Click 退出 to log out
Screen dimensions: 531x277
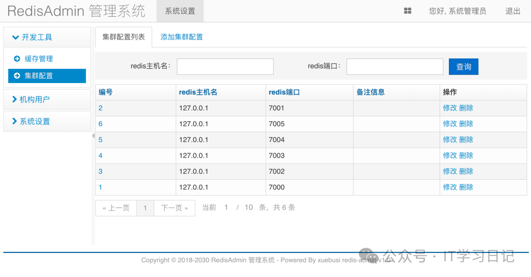(513, 11)
